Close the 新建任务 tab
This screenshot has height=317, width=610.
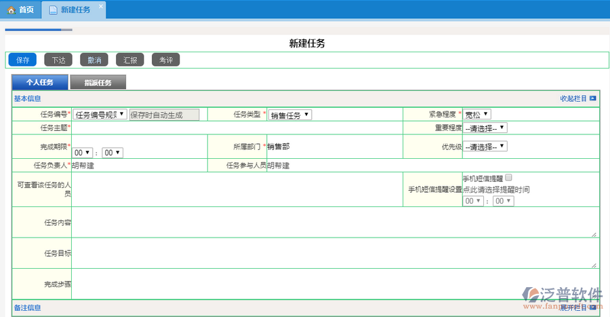(101, 7)
